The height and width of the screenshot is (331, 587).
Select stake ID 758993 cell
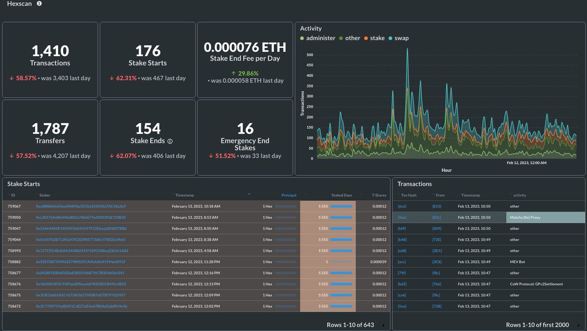point(15,250)
